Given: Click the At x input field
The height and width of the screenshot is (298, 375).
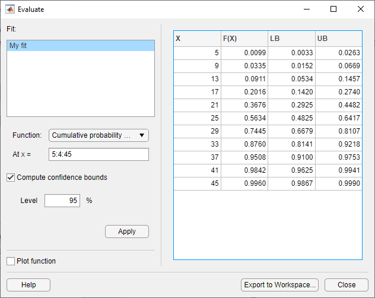Looking at the screenshot, I should pyautogui.click(x=98, y=154).
